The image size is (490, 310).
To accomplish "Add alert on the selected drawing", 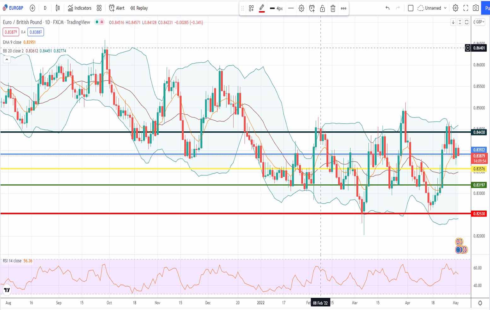I will [312, 9].
